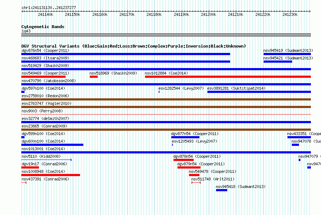
Task: Select nsv1008948 (Coe2014) label
Action: pos(43,171)
